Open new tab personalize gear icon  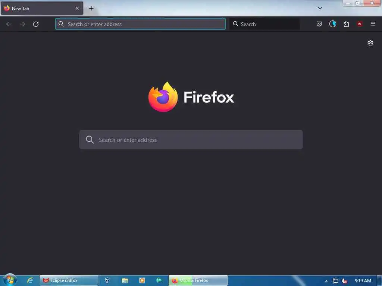coord(370,43)
